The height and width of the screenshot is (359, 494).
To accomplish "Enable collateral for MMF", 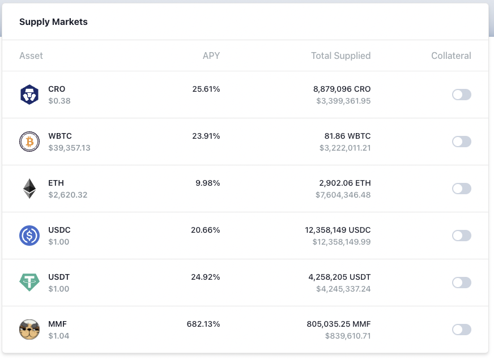I will [461, 330].
